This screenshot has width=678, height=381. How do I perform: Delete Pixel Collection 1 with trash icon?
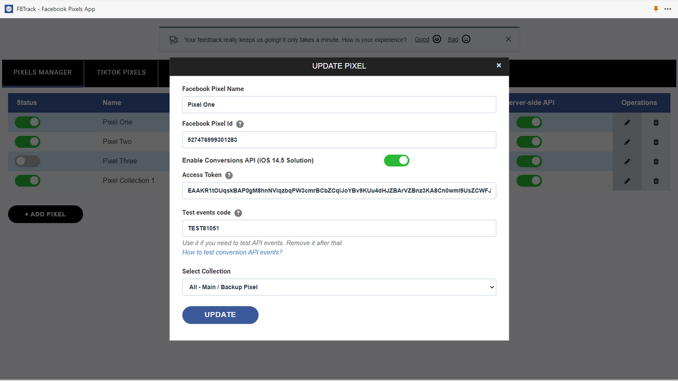point(656,181)
